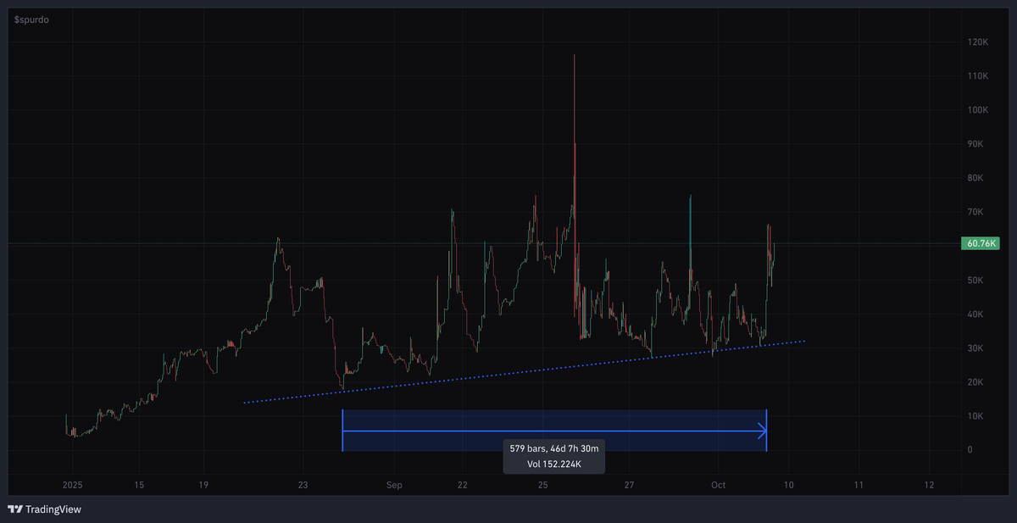Click the date range arrow head
The height and width of the screenshot is (523, 1017).
(761, 431)
